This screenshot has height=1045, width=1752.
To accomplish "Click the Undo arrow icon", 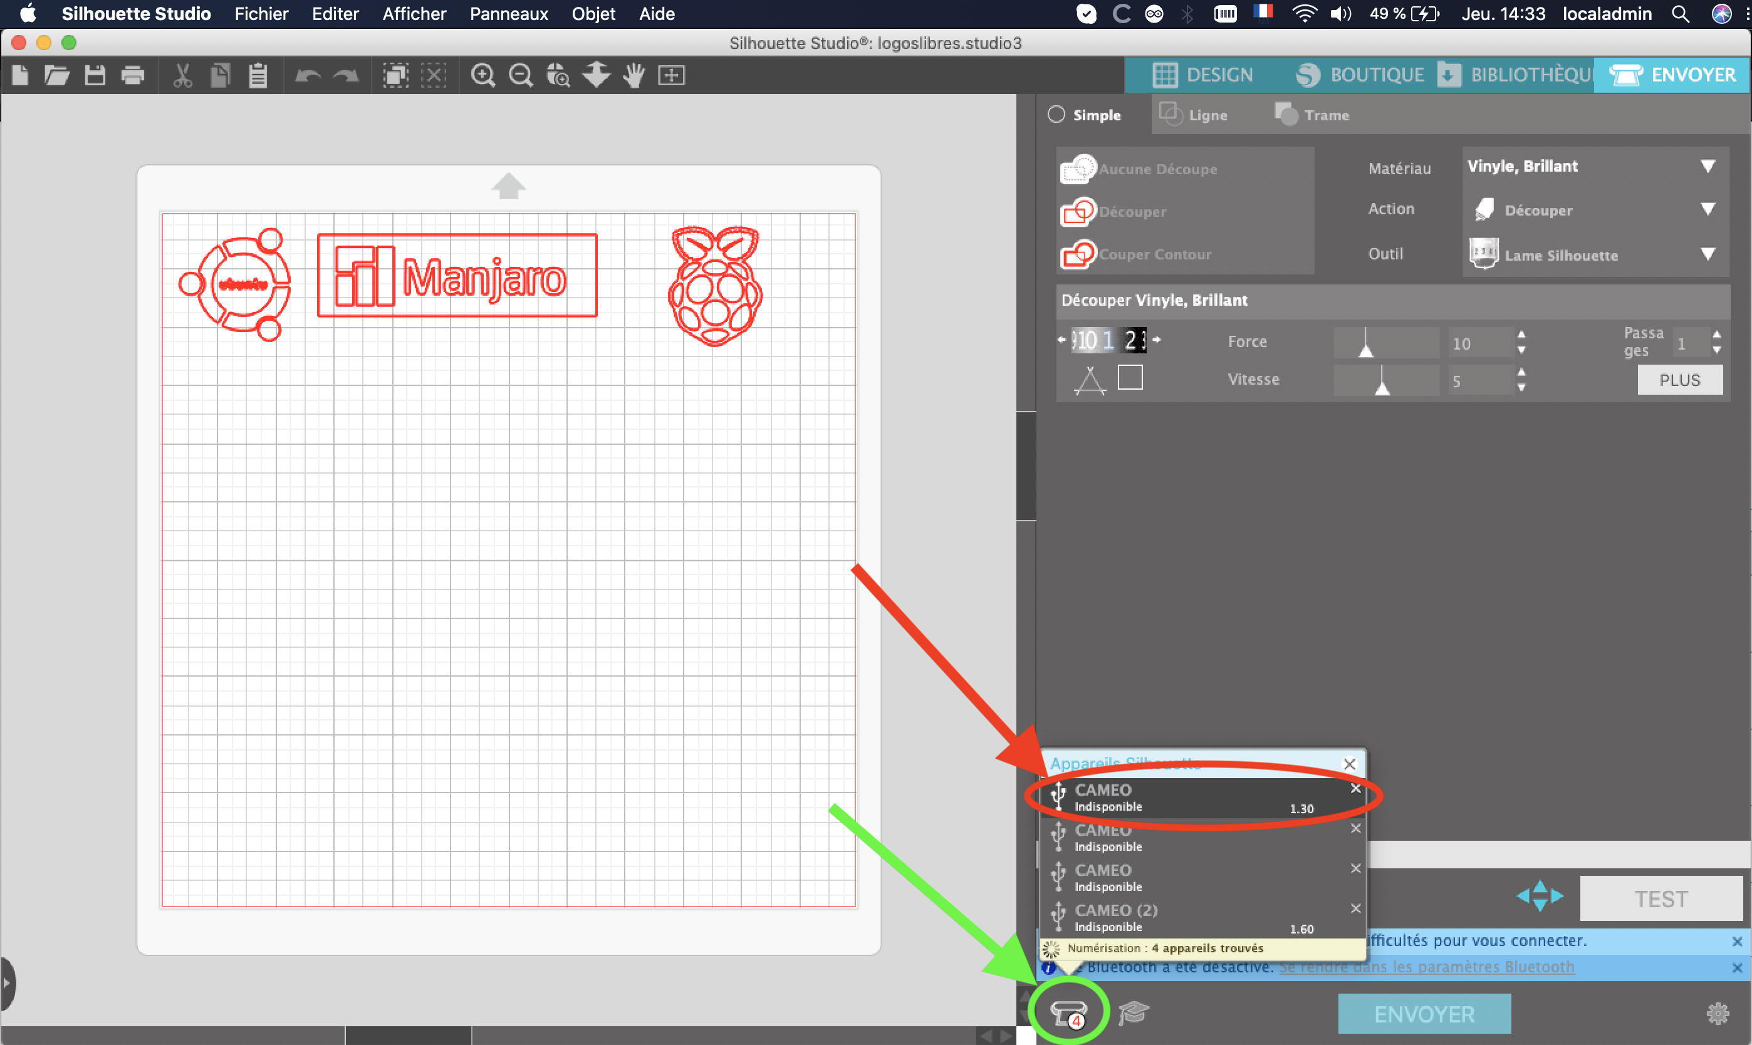I will [x=308, y=75].
